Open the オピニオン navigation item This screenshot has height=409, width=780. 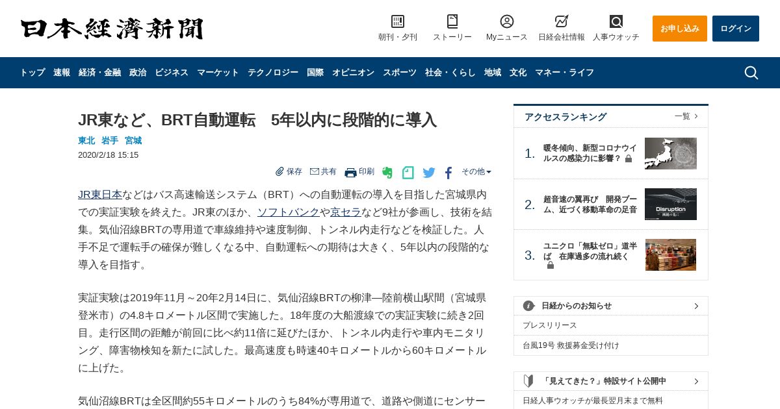tap(353, 73)
